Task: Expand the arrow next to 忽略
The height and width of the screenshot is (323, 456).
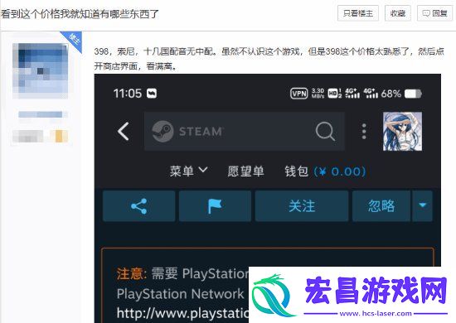Action: coord(422,206)
